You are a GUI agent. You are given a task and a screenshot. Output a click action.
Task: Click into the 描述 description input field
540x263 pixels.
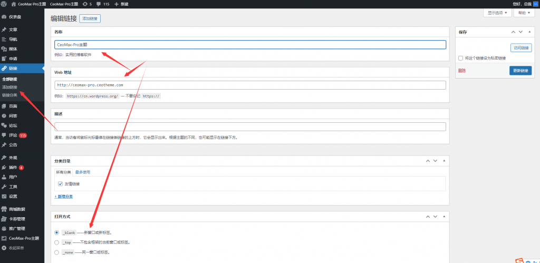(250, 126)
